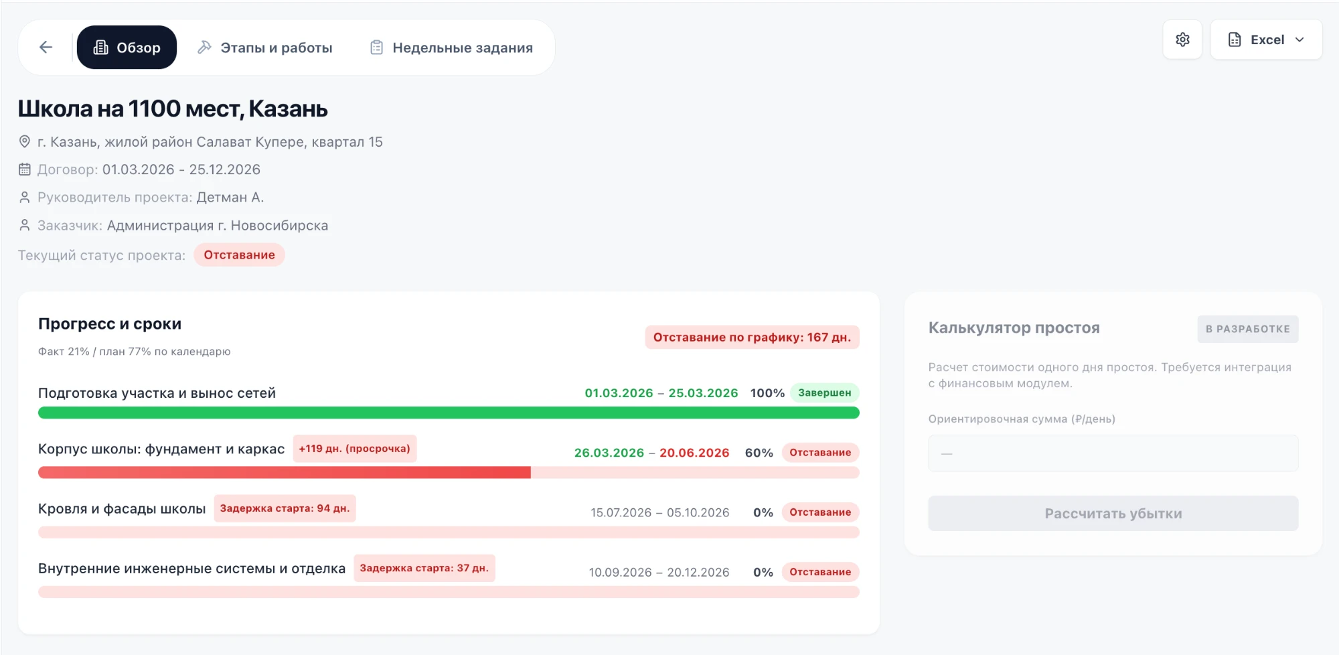1339x655 pixels.
Task: Click person icon beside Руководитель проекта
Action: coord(25,198)
